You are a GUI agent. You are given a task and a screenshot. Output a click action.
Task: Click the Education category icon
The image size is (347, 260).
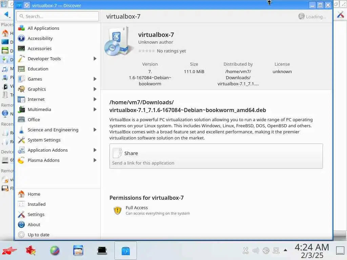(21, 69)
